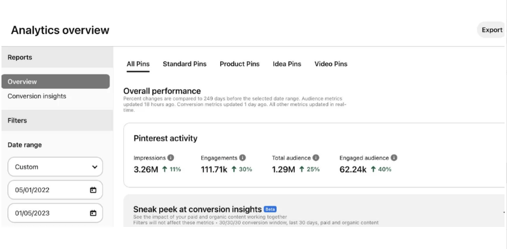
Task: Click the Export button
Action: pos(492,30)
